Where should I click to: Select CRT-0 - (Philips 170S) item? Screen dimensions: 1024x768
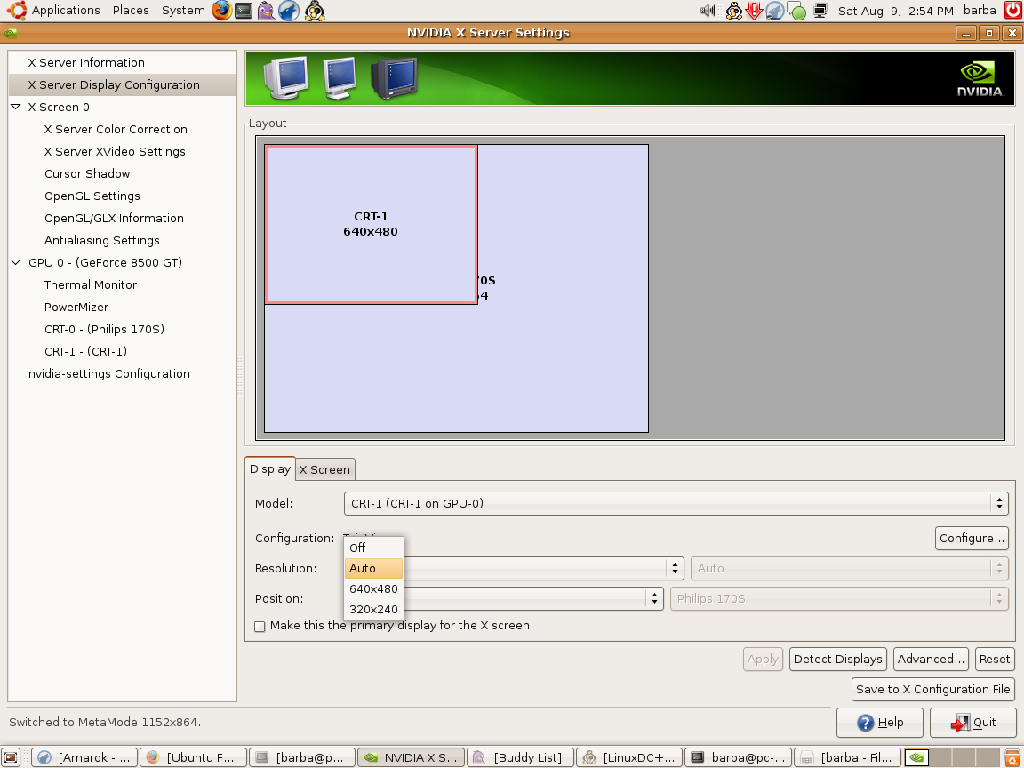[x=105, y=329]
